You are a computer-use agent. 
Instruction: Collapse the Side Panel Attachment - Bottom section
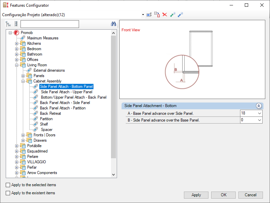(x=259, y=106)
